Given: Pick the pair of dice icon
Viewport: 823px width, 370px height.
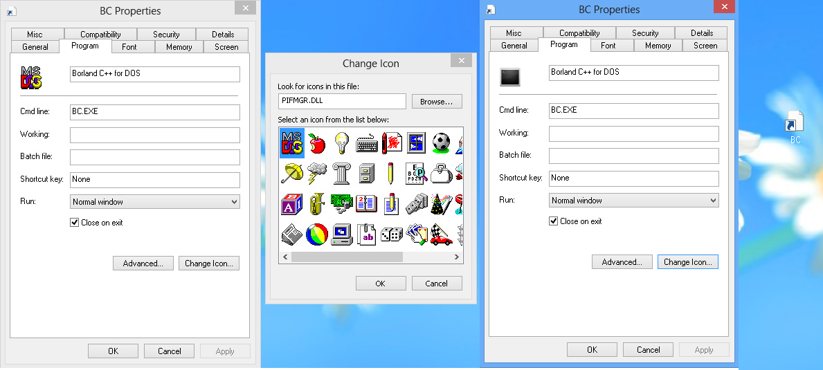Looking at the screenshot, I should 392,234.
